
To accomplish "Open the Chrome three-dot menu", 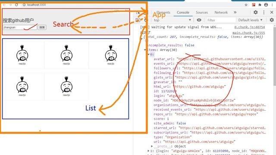I will point(272,5).
